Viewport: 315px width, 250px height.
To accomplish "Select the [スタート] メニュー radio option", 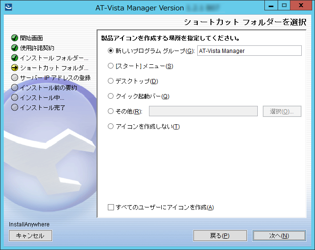I will (111, 66).
